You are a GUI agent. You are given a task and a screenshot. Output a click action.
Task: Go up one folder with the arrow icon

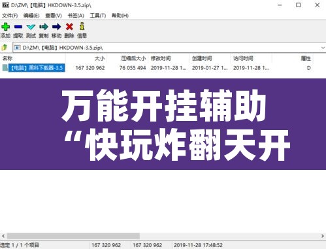(x=5, y=47)
